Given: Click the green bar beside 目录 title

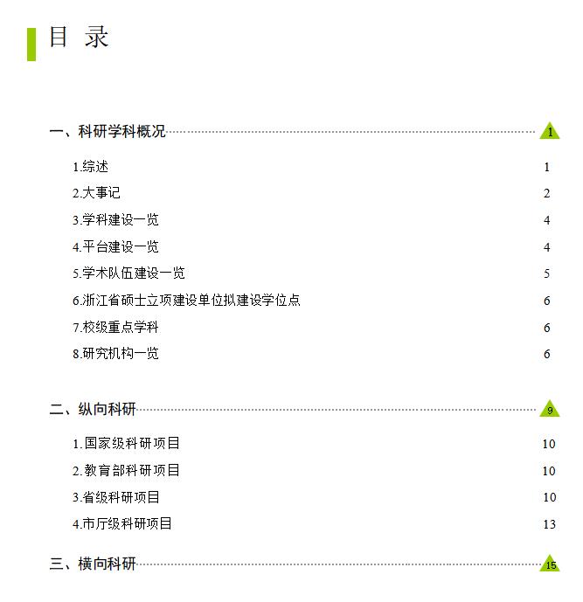Looking at the screenshot, I should point(31,44).
